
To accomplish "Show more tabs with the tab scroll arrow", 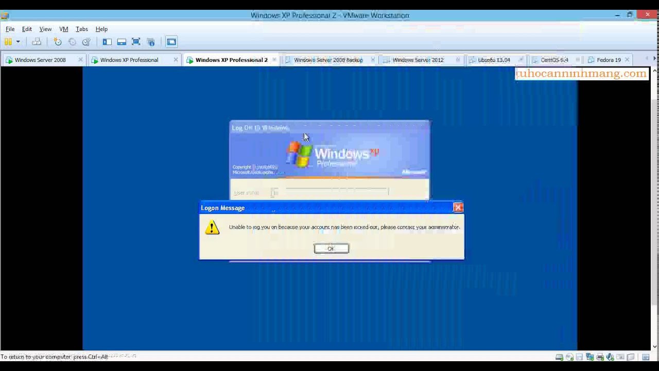I will click(x=654, y=59).
